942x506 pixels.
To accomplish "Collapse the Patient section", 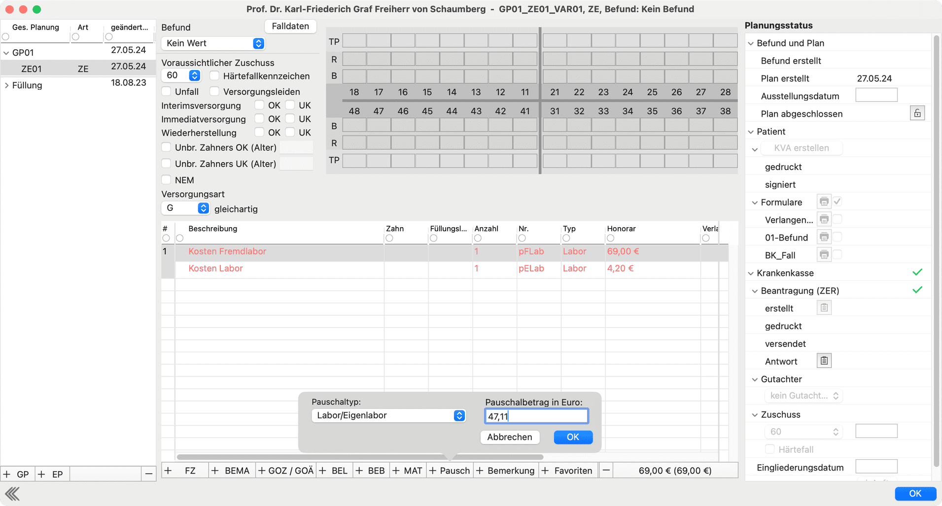I will 751,132.
